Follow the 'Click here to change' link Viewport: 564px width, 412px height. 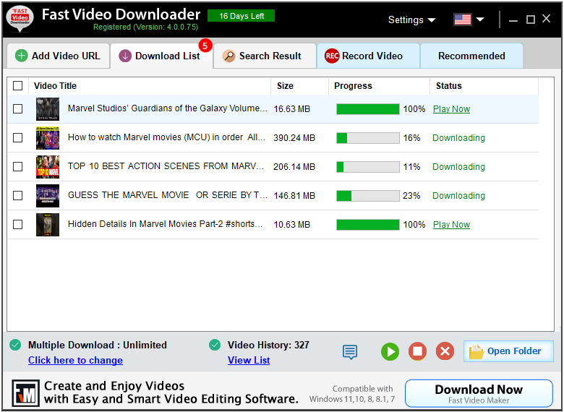(75, 360)
